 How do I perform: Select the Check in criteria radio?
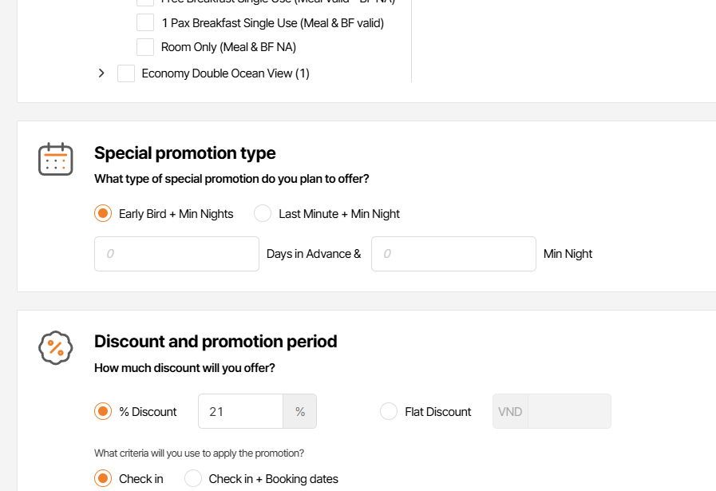pyautogui.click(x=103, y=479)
